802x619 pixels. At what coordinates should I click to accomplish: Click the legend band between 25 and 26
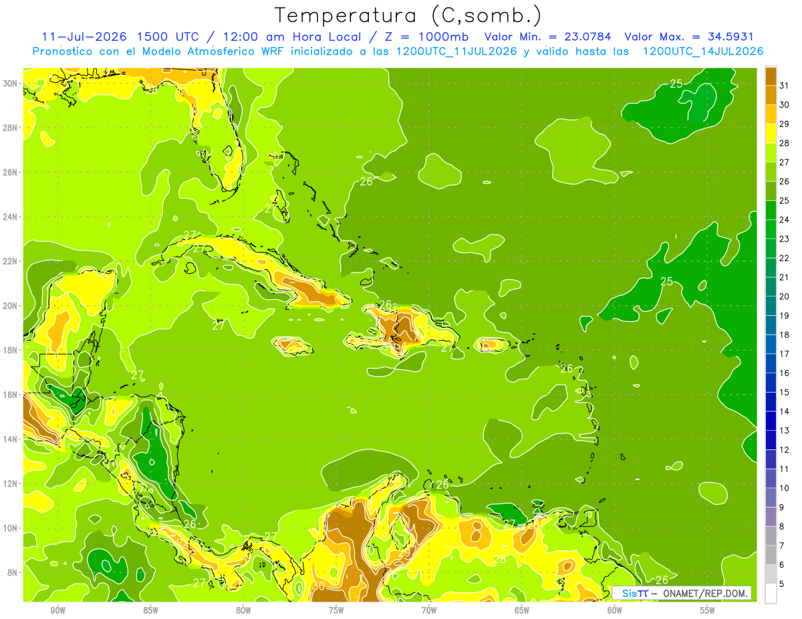point(771,191)
